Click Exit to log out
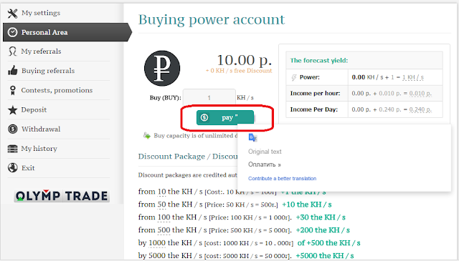Screen dimensions: 459x261 click(x=28, y=168)
